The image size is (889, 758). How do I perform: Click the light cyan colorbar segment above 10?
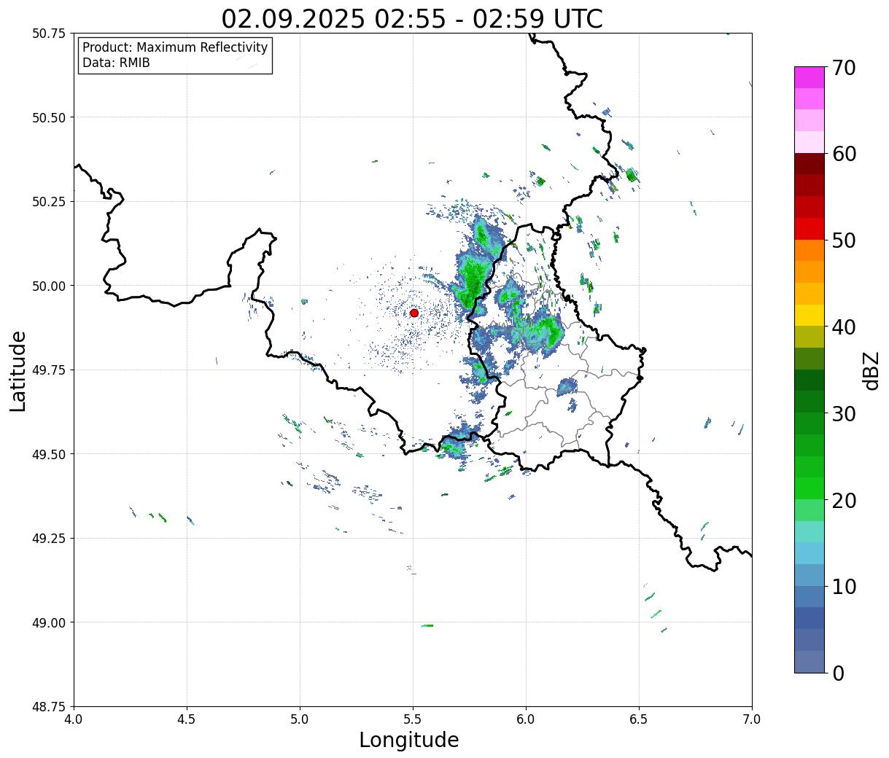coord(810,554)
